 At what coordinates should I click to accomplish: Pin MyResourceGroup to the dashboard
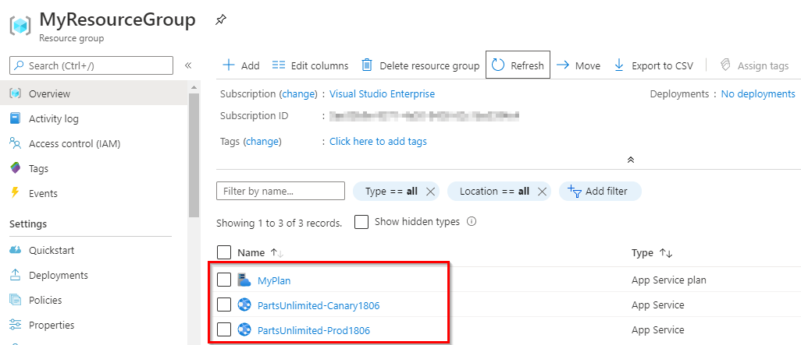(221, 20)
